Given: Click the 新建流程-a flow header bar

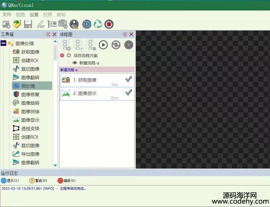Looking at the screenshot, I should 97,70.
